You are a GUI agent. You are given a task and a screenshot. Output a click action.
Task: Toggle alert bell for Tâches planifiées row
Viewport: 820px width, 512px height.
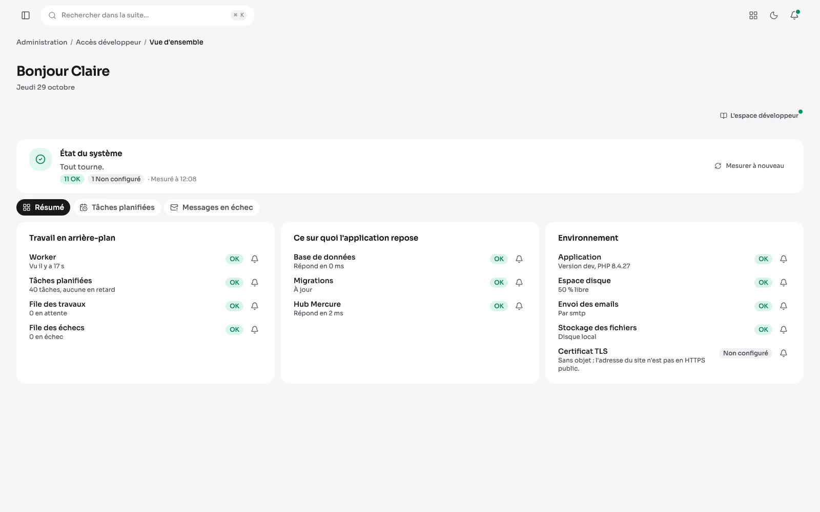(x=255, y=283)
